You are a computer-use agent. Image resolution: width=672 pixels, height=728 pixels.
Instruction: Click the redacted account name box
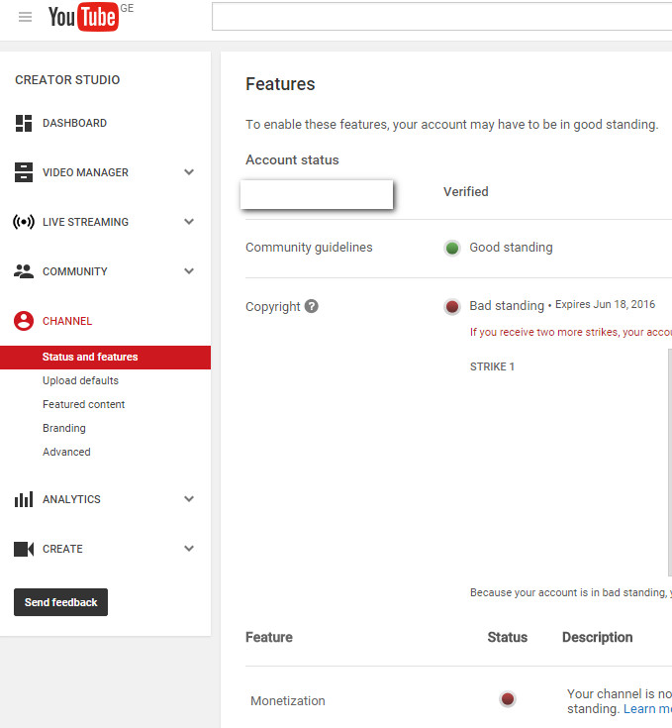[x=317, y=194]
